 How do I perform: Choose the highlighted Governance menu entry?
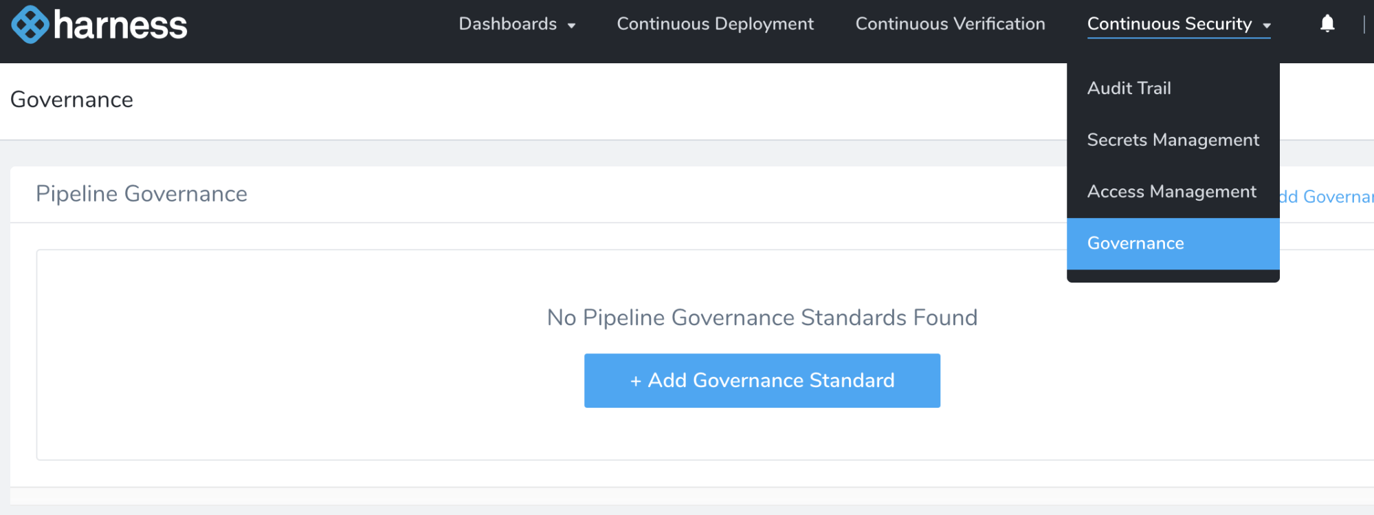(x=1173, y=243)
